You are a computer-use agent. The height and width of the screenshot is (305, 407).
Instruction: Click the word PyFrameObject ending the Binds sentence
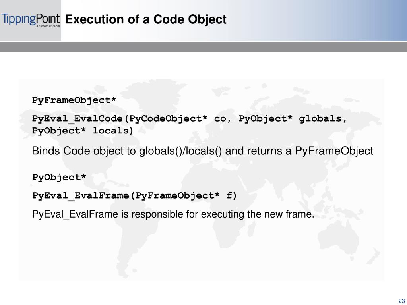[334, 151]
